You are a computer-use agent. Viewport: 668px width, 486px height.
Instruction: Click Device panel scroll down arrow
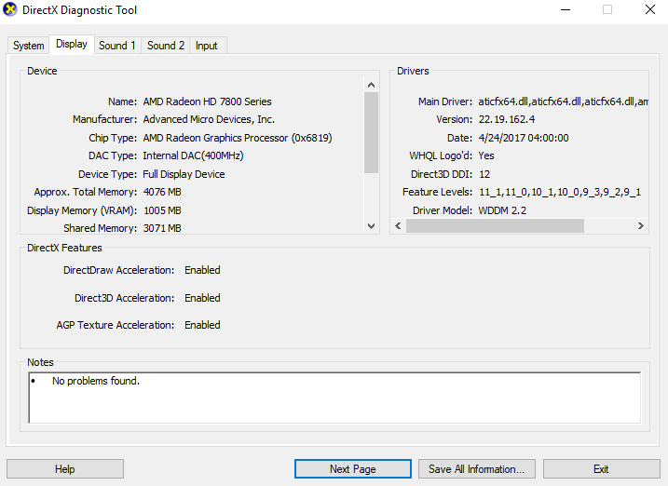pyautogui.click(x=371, y=226)
